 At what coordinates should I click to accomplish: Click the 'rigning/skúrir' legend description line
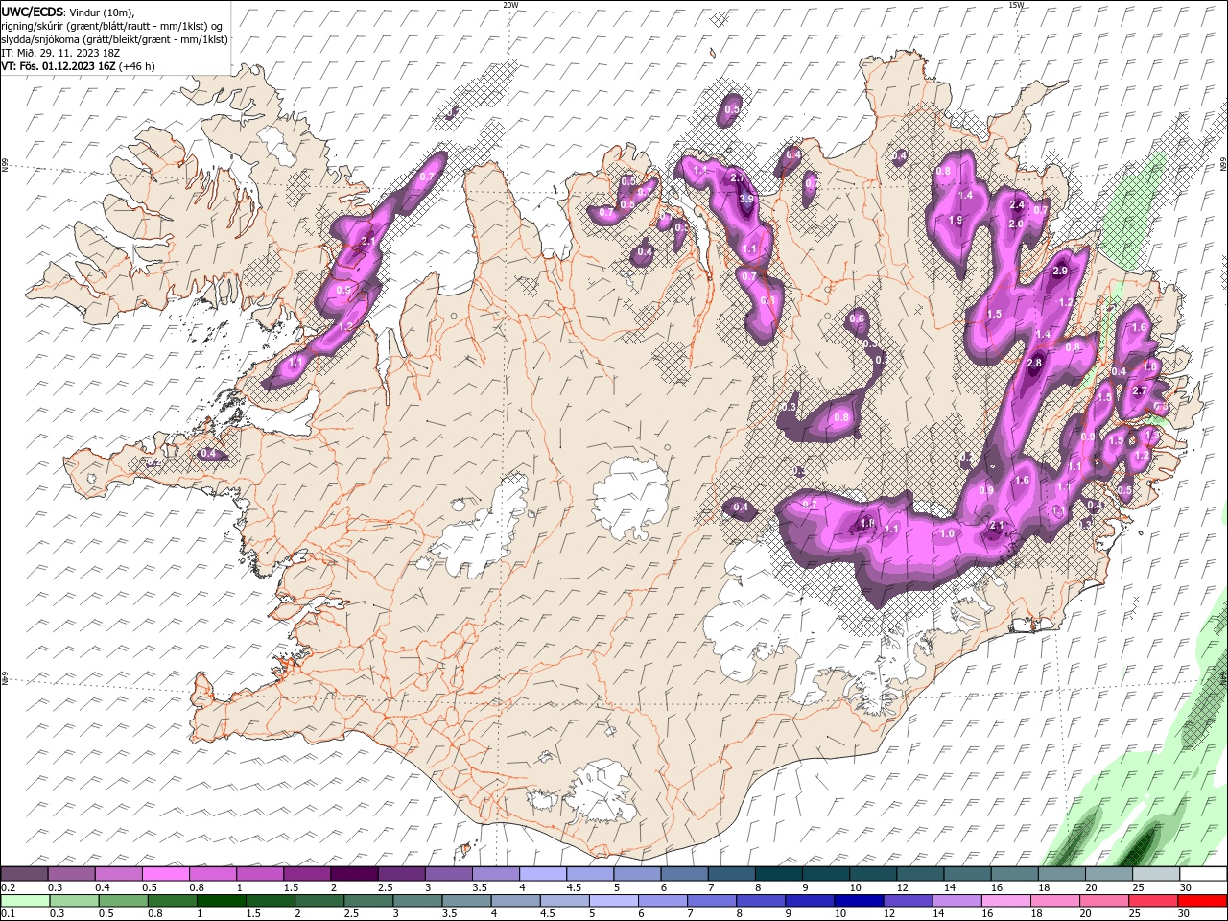[112, 26]
